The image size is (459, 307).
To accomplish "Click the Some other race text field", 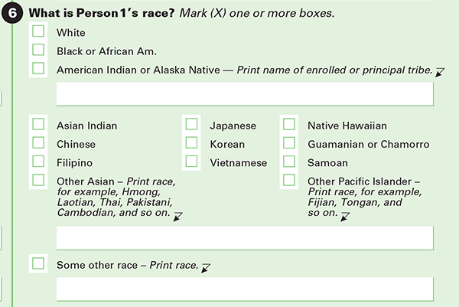I will 245,289.
